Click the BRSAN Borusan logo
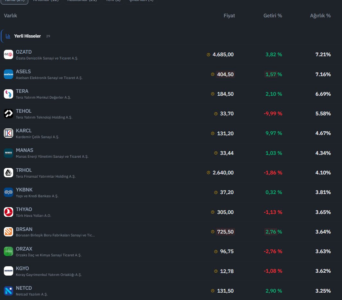 pos(8,232)
